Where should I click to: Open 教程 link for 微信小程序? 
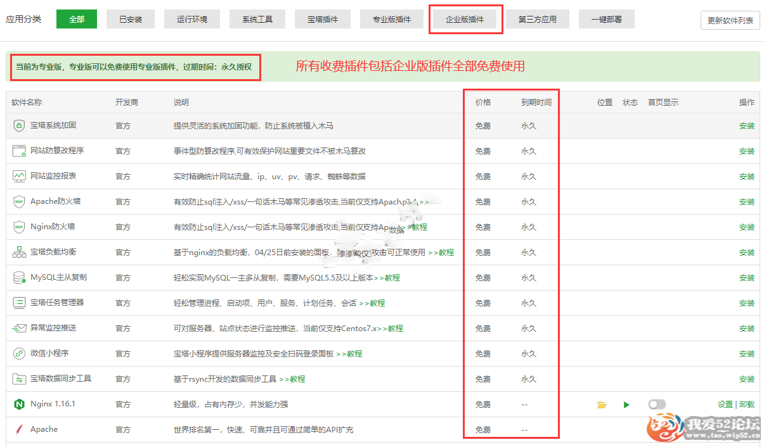click(x=349, y=353)
